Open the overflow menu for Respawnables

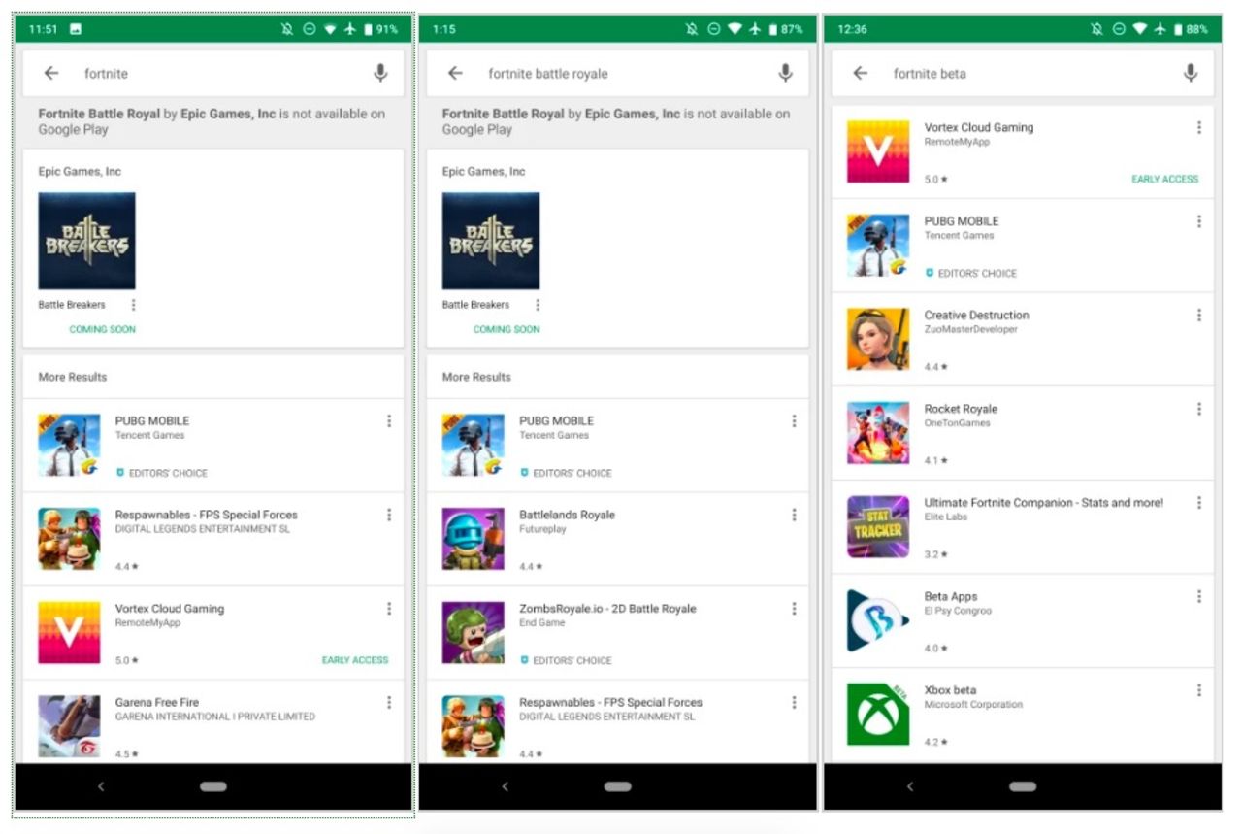(x=389, y=515)
